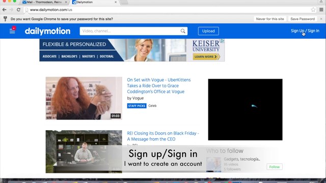Image resolution: width=326 pixels, height=183 pixels.
Task: Close the Dailymotion tab
Action: 116,2
